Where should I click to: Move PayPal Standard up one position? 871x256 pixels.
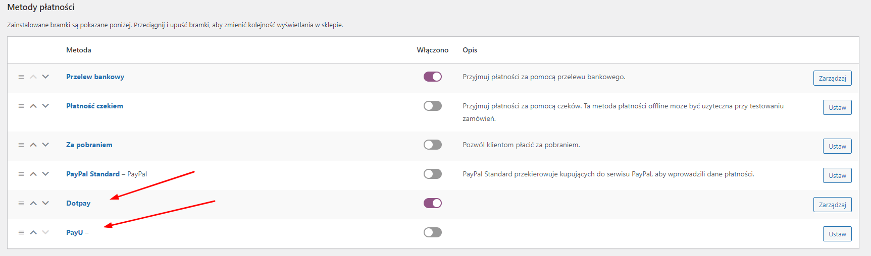pyautogui.click(x=33, y=174)
